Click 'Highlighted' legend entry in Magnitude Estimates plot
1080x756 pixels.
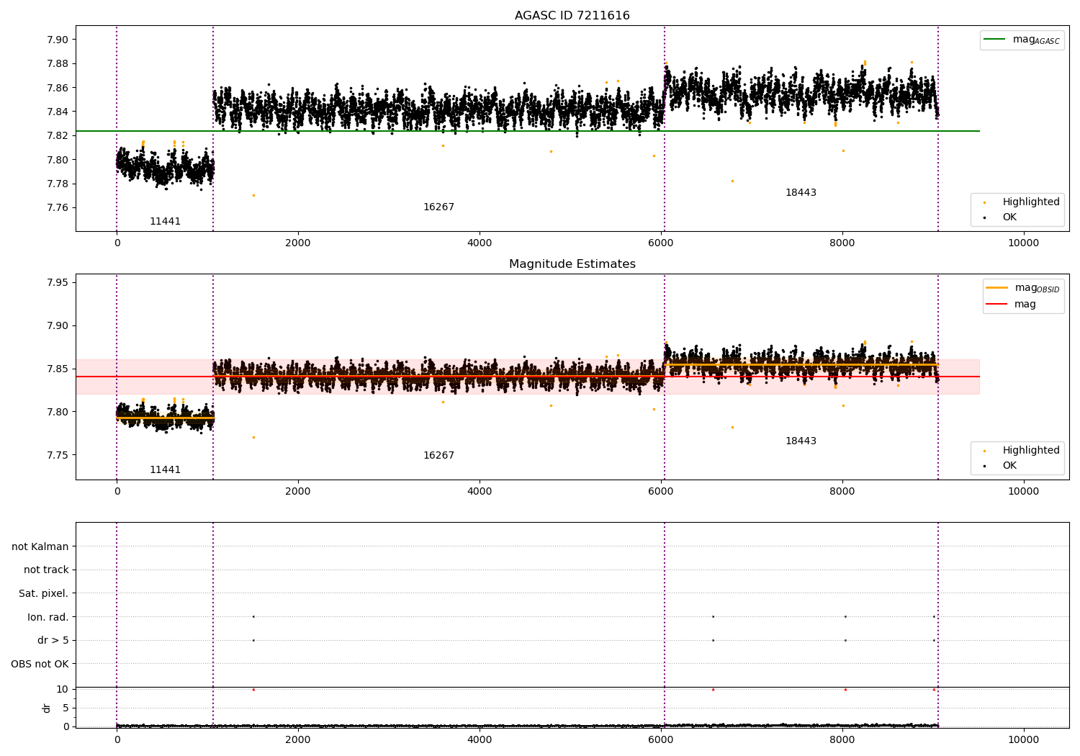pos(1031,451)
